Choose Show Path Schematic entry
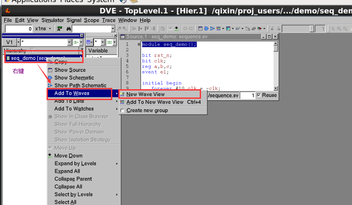352x205 pixels. pos(84,86)
